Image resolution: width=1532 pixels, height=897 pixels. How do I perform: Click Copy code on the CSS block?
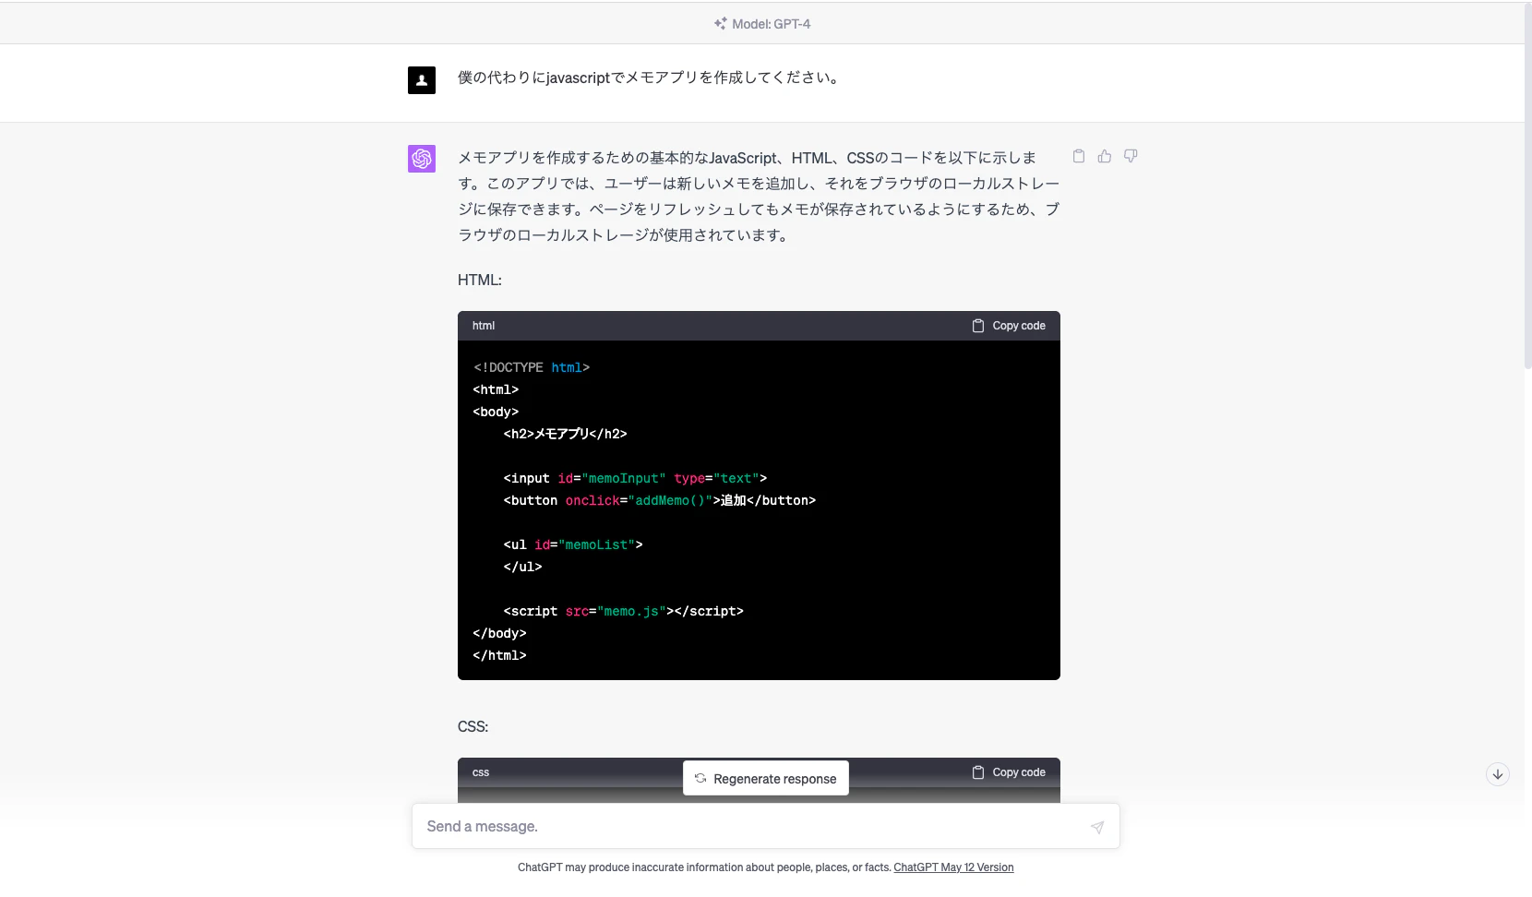(1018, 772)
